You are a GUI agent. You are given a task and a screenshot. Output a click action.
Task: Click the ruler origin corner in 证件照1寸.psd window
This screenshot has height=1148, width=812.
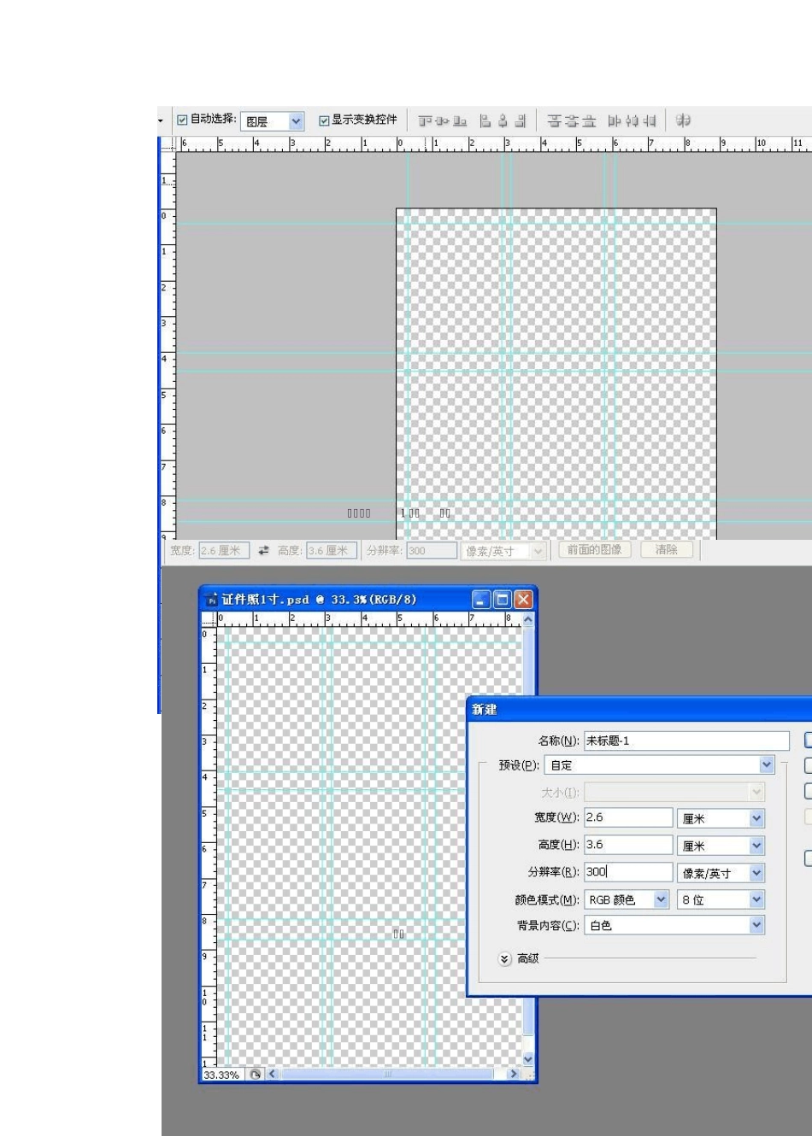tap(209, 620)
